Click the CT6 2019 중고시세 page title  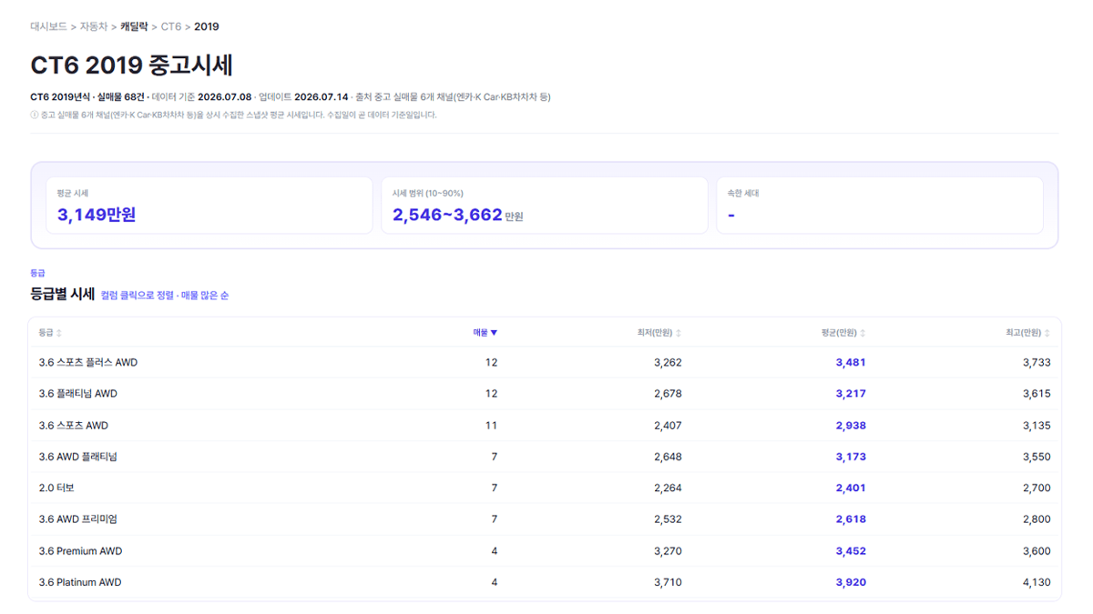click(x=132, y=65)
